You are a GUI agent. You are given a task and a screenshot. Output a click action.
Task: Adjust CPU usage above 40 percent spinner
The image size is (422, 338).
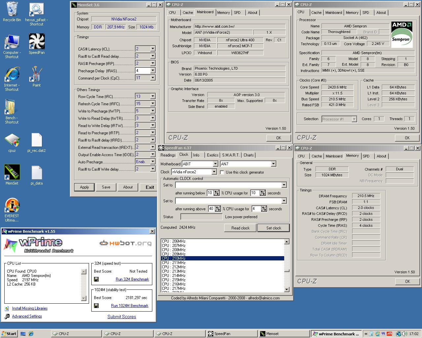click(x=218, y=209)
